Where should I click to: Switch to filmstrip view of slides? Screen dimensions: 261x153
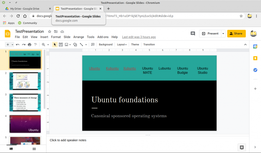click(11, 149)
